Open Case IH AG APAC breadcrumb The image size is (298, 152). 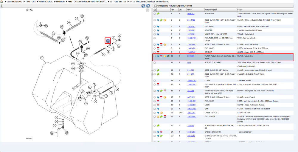[x=14, y=2]
